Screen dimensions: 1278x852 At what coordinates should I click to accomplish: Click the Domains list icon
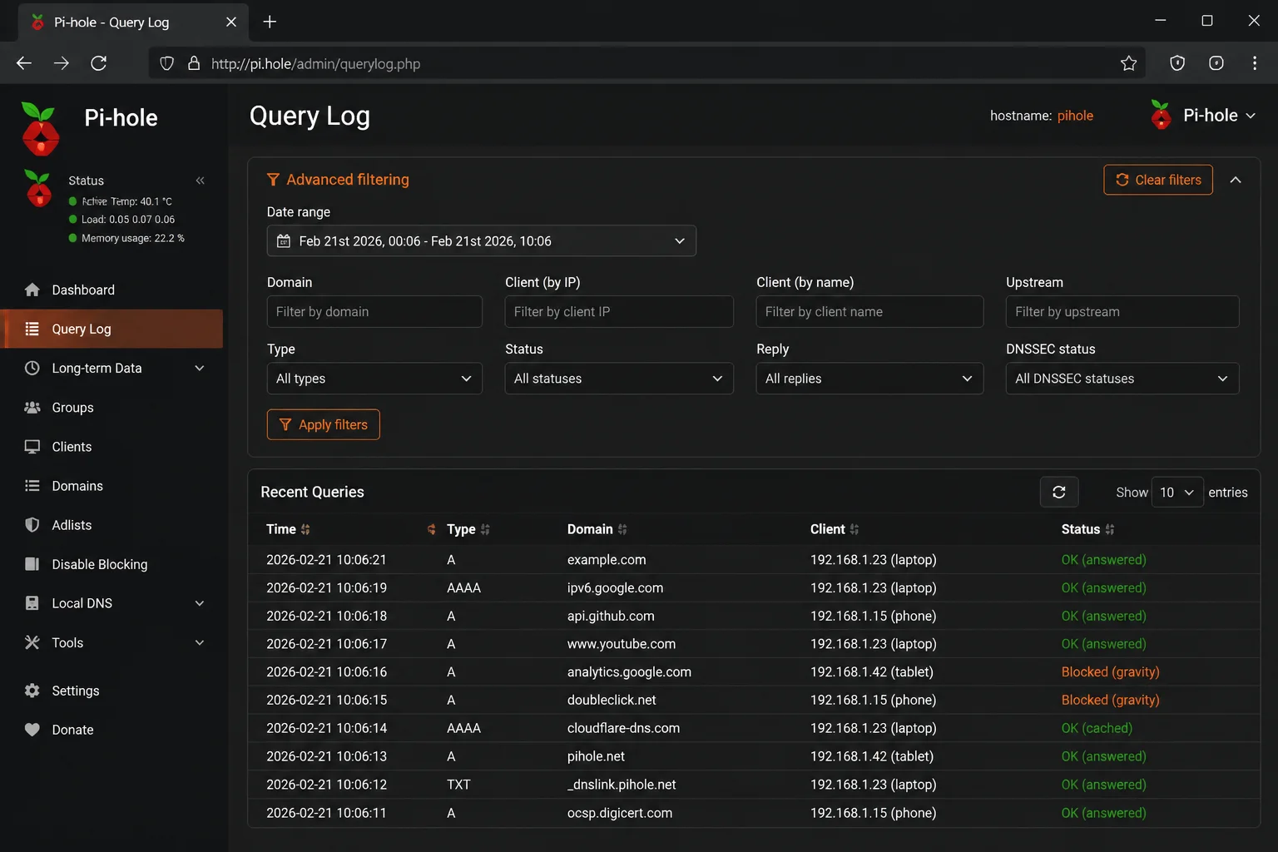coord(32,486)
